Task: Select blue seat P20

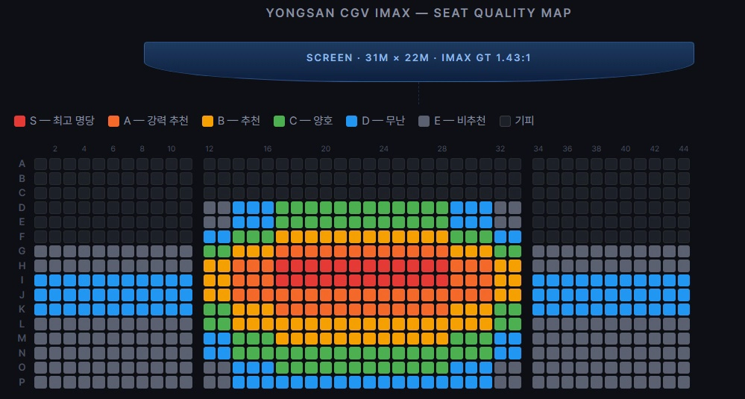Action: pos(326,383)
